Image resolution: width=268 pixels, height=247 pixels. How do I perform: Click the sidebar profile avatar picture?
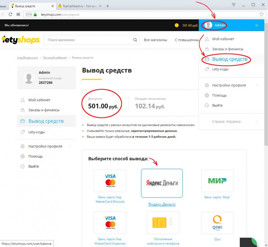pos(29,78)
